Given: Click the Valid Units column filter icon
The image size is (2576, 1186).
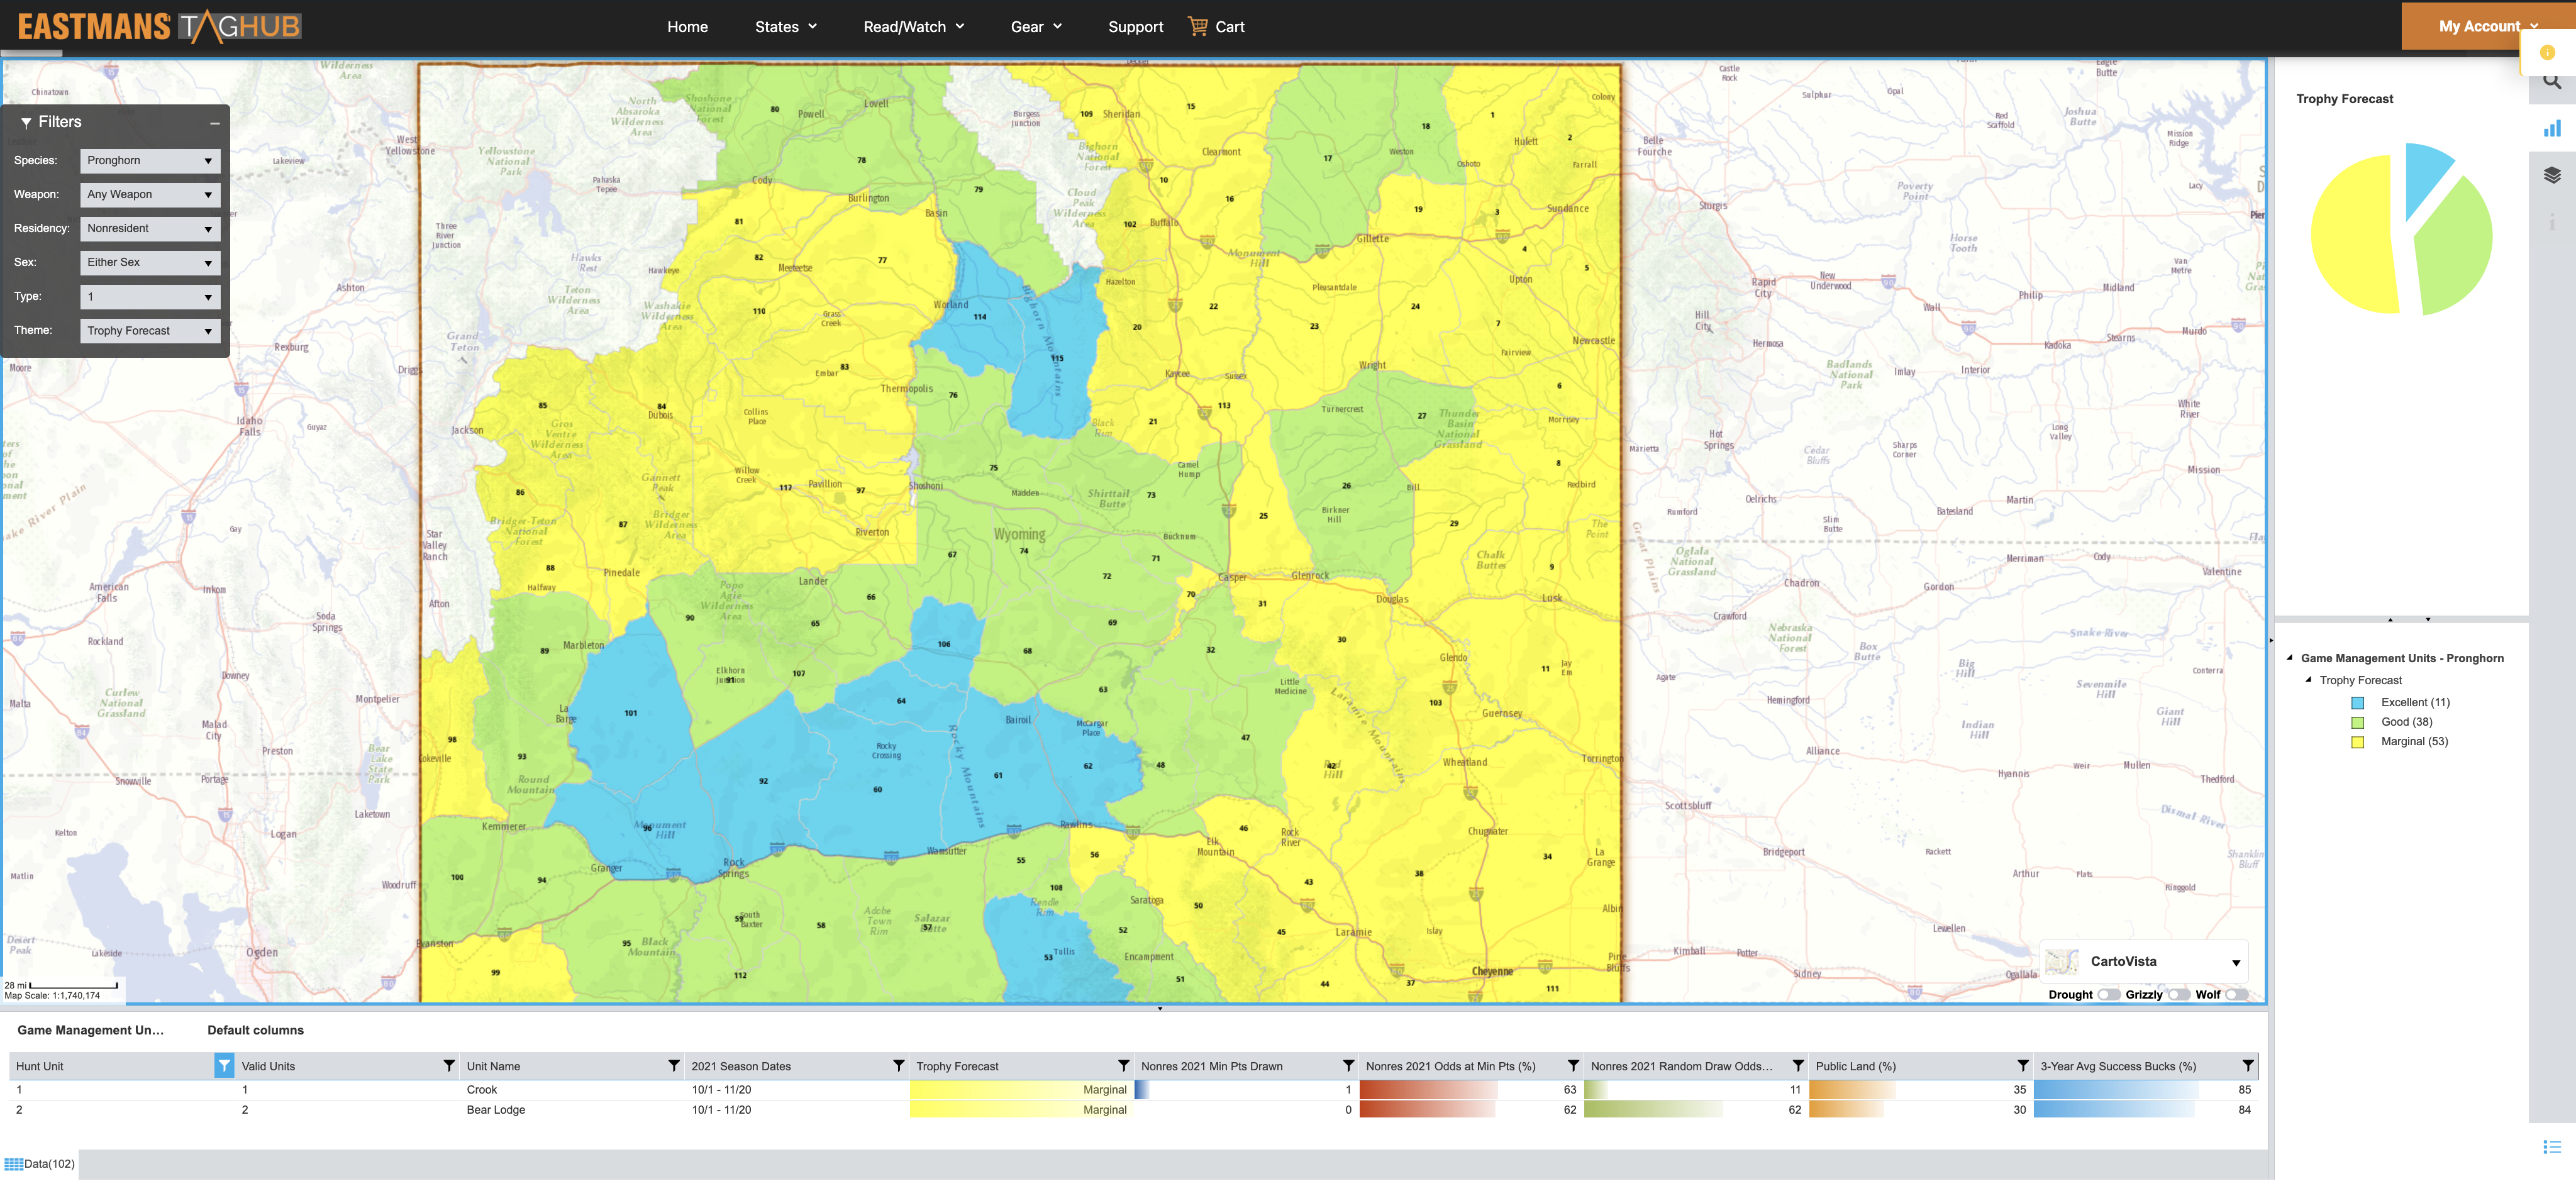Looking at the screenshot, I should pyautogui.click(x=449, y=1066).
